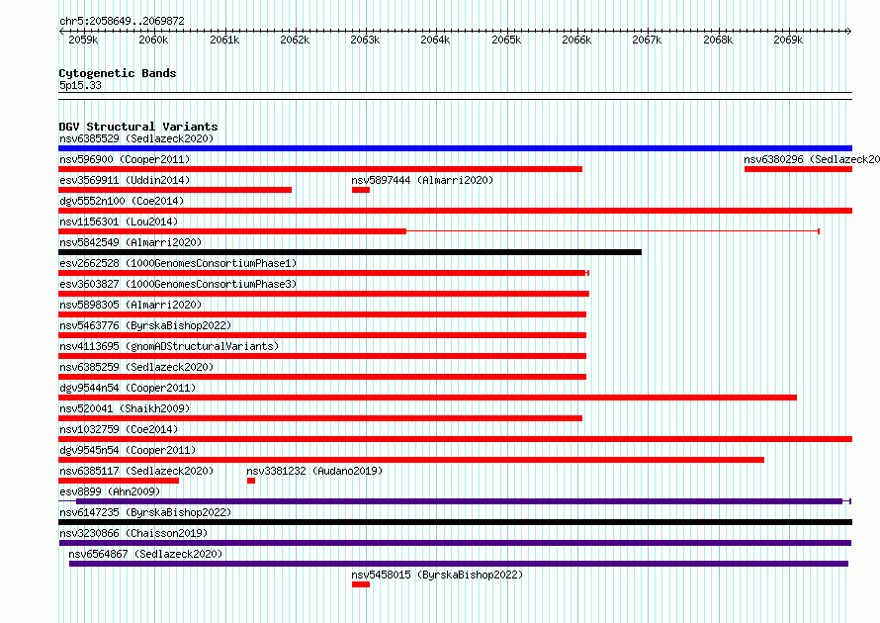
Task: Click the small red nsv5897444 bar
Action: coord(361,190)
